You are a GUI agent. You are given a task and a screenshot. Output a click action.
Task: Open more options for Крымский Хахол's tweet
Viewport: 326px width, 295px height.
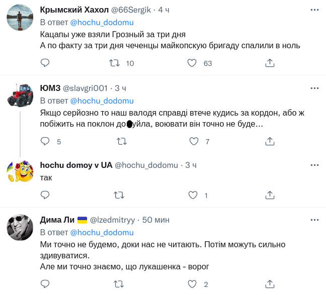[314, 10]
